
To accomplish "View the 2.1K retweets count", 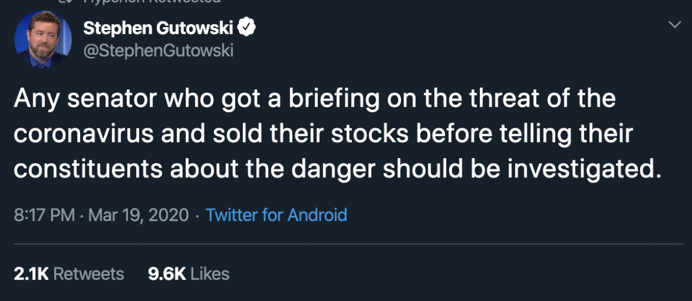I will pyautogui.click(x=30, y=274).
